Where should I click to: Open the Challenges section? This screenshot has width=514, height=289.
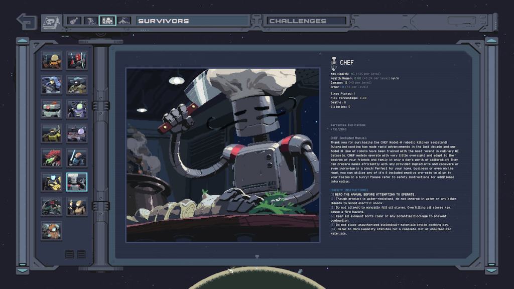coord(306,21)
